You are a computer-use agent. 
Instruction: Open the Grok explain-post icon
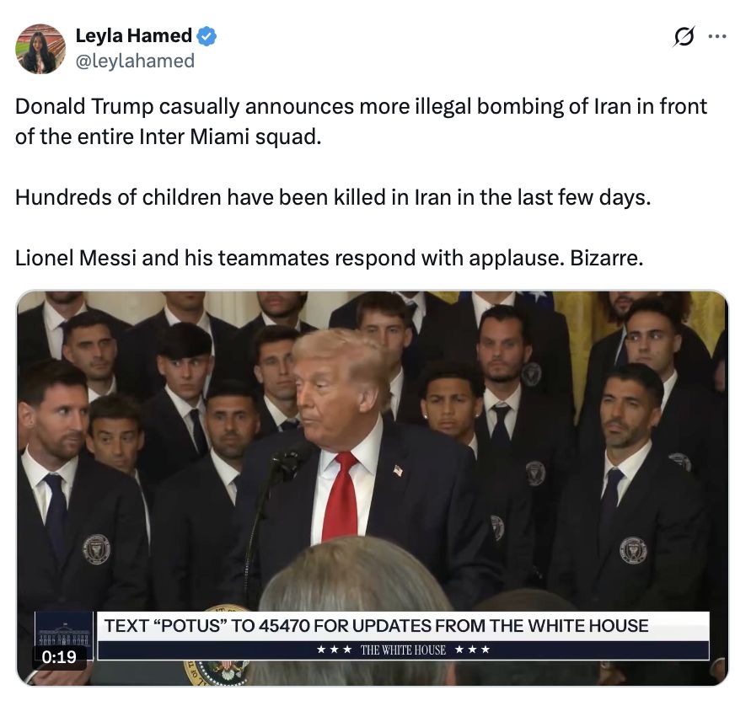click(684, 36)
